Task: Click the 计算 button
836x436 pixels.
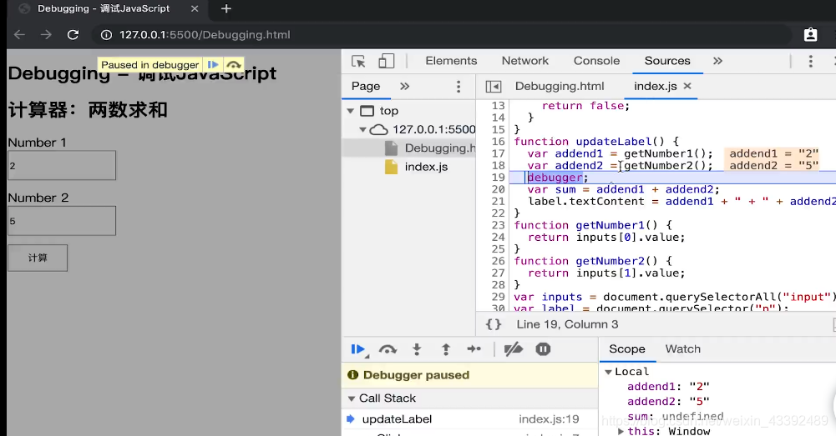Action: tap(38, 258)
